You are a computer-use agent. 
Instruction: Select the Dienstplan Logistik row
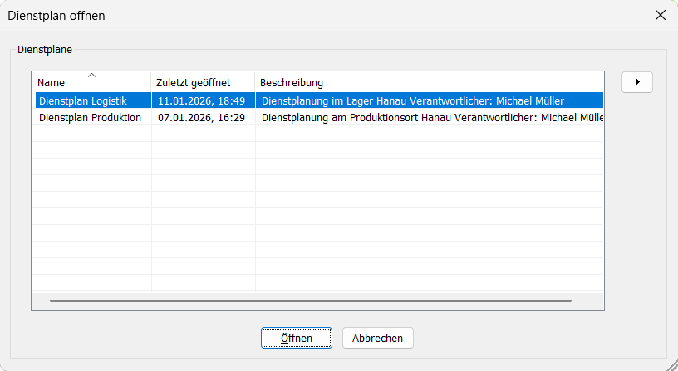click(x=317, y=100)
